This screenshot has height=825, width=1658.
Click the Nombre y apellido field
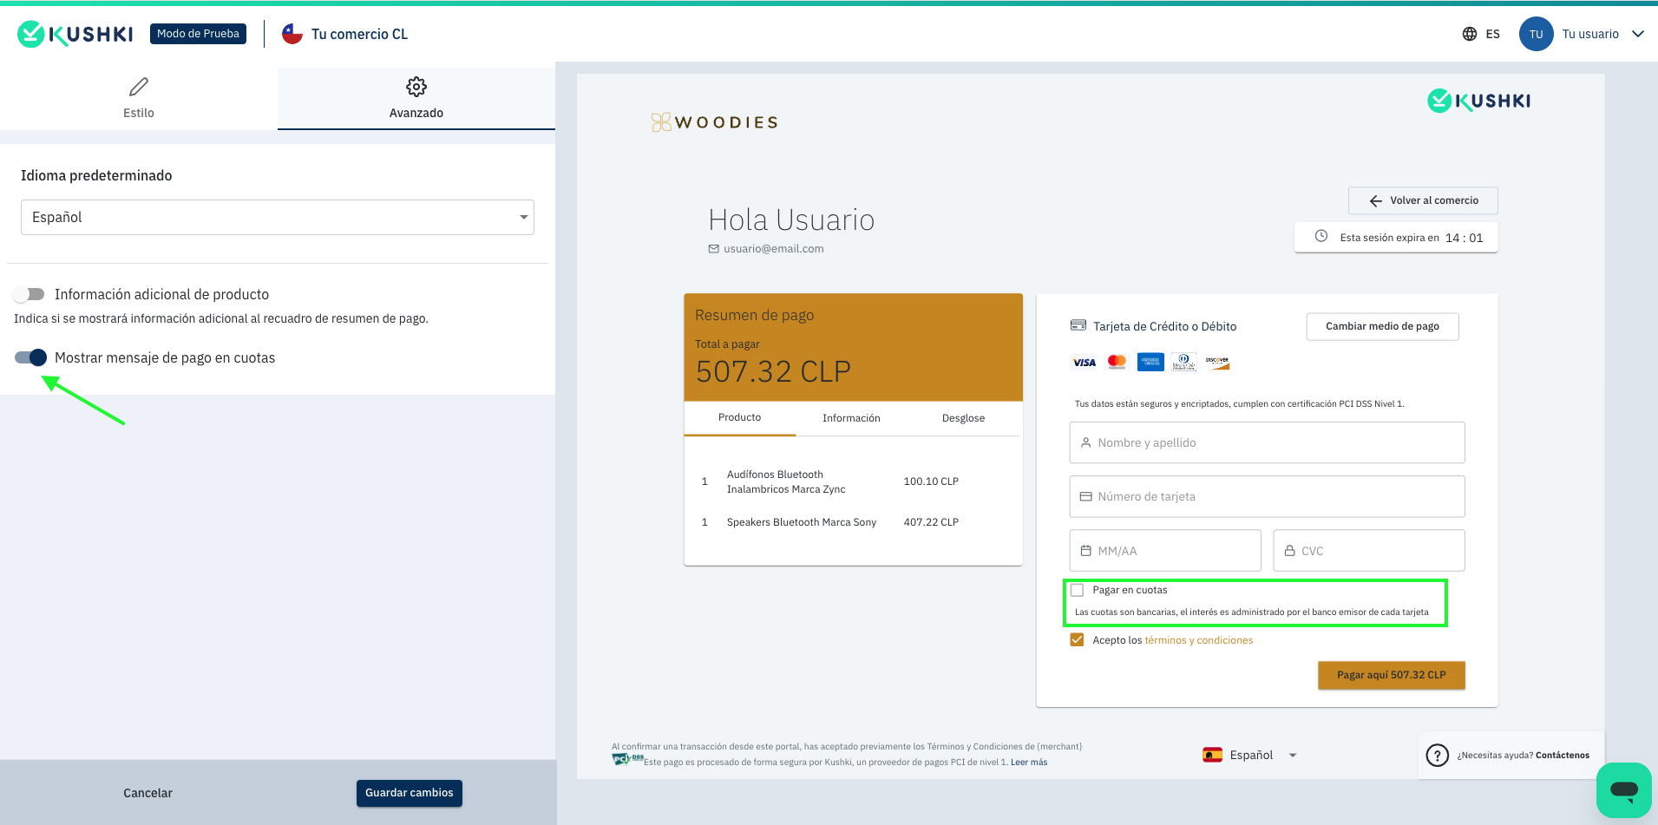click(x=1267, y=442)
